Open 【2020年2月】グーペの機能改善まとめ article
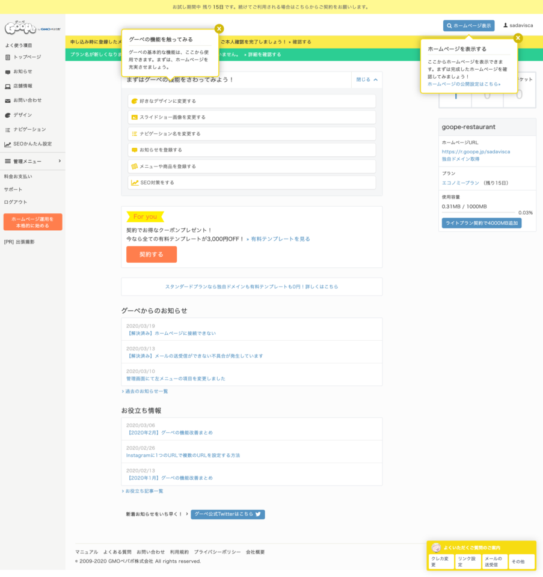The width and height of the screenshot is (543, 577). point(170,433)
